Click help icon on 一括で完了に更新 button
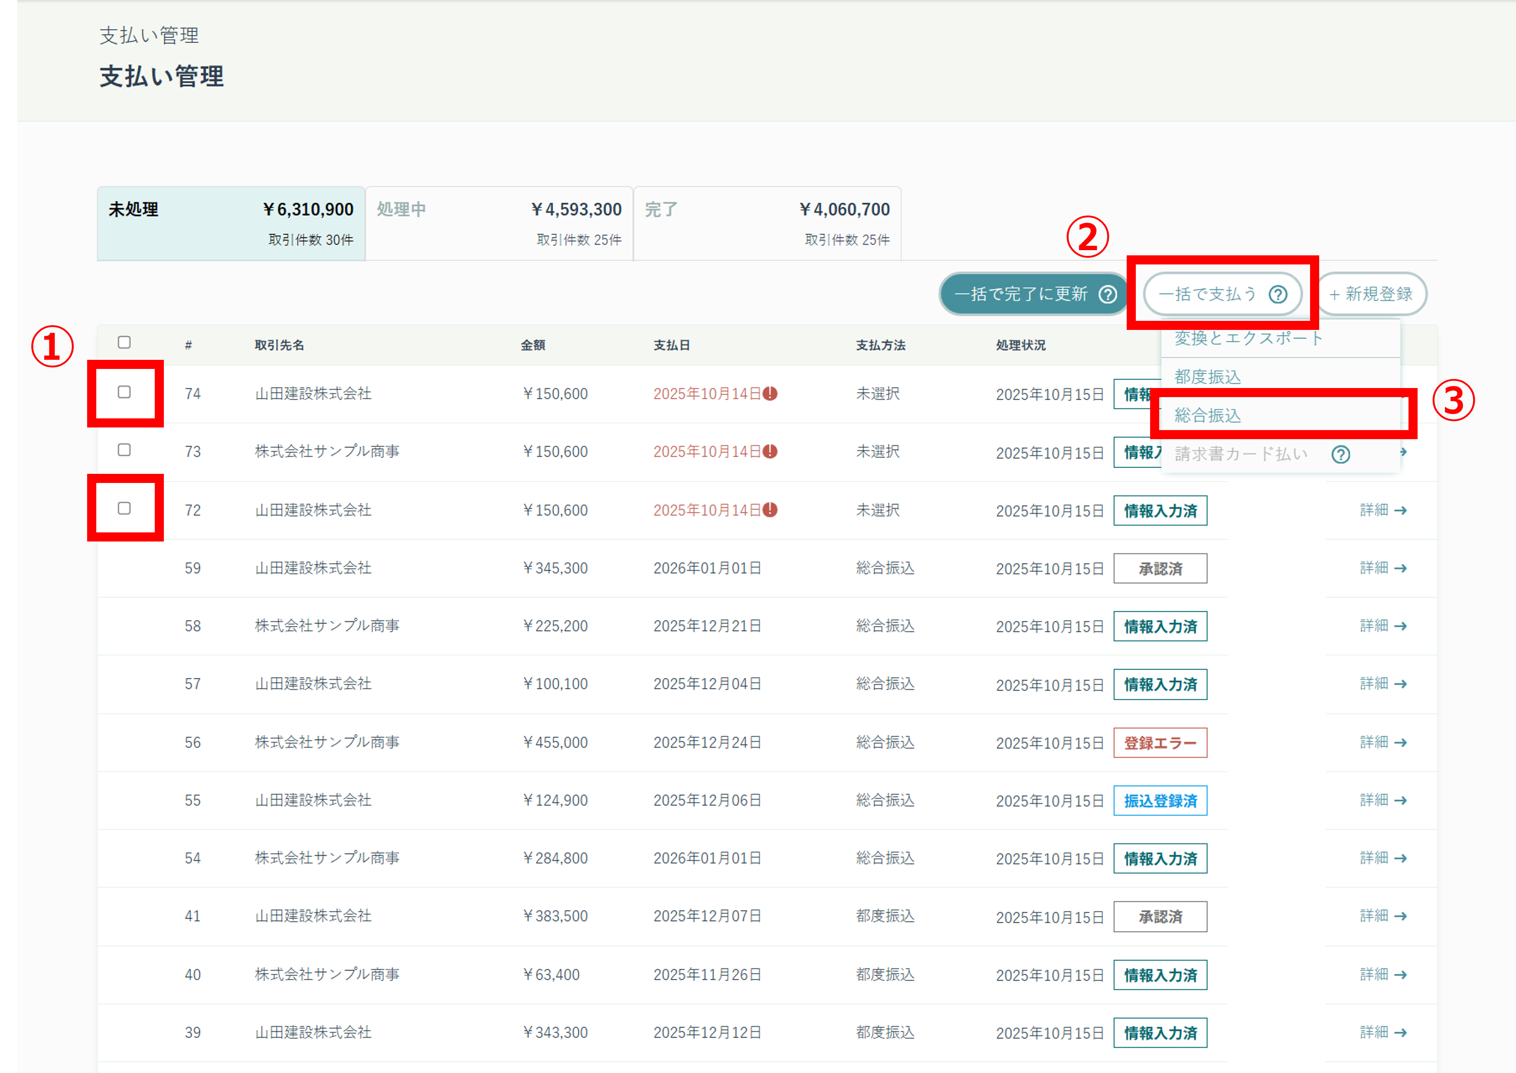 (1108, 294)
